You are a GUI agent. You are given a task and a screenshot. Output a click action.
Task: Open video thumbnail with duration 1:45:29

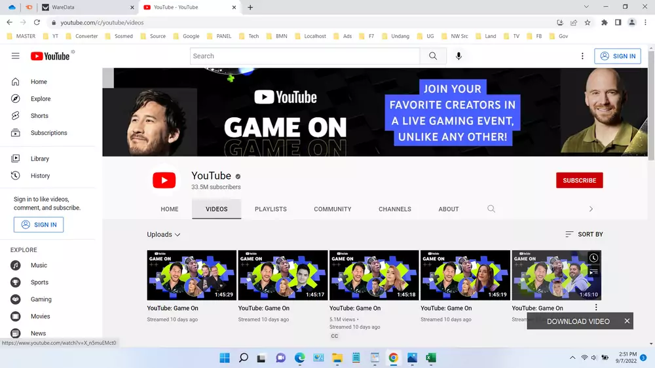point(192,275)
